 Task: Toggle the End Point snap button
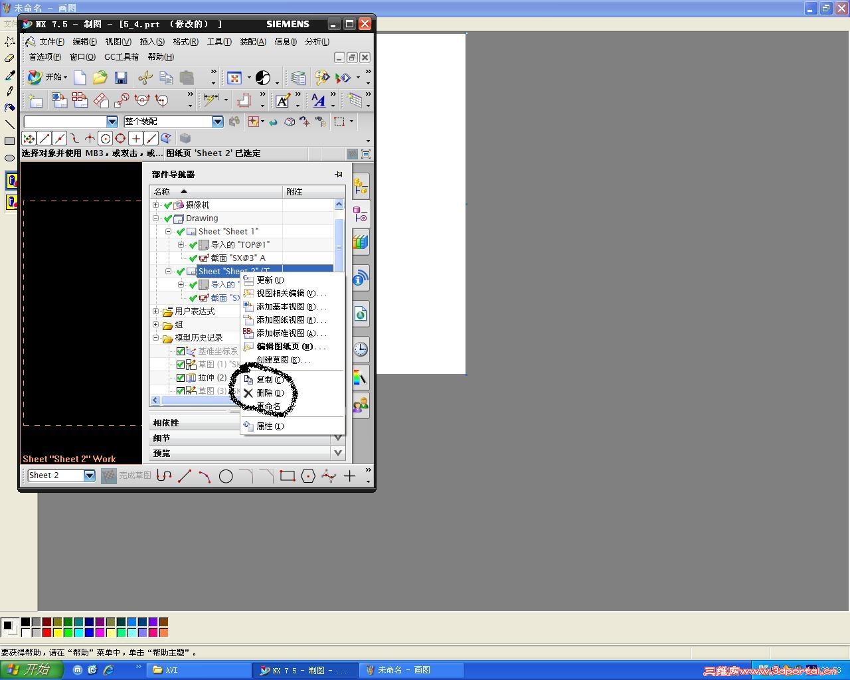click(44, 138)
